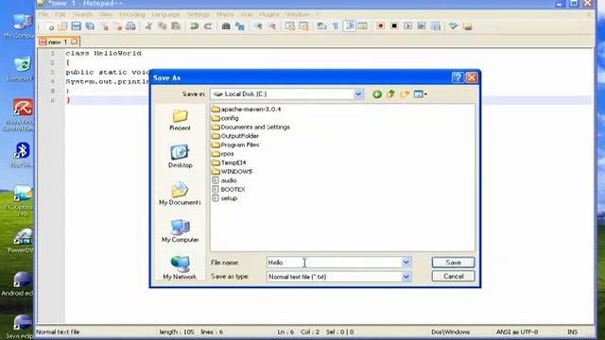
Task: Open the Language menu
Action: pos(165,14)
